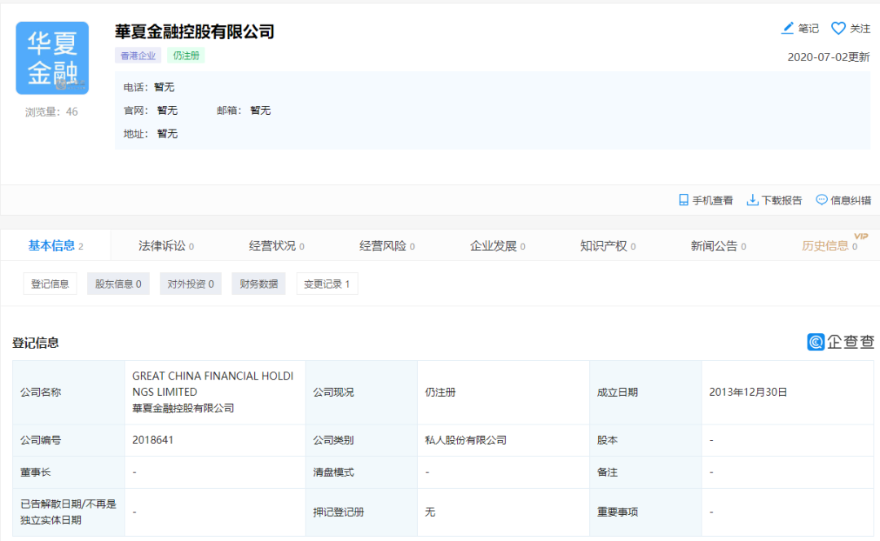The image size is (880, 541).
Task: Select the 企业发展 tab
Action: (x=498, y=246)
